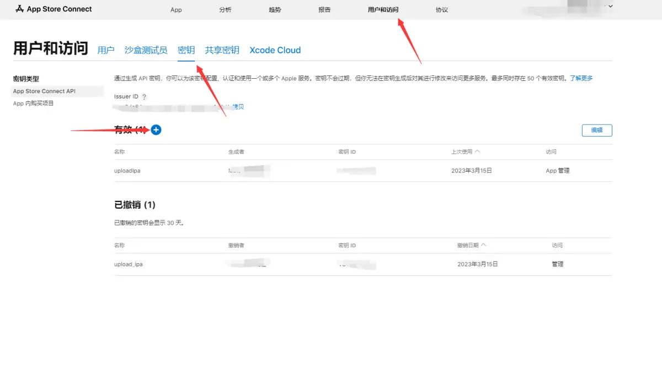Open the App menu in top navigation
The width and height of the screenshot is (662, 365).
coord(176,10)
